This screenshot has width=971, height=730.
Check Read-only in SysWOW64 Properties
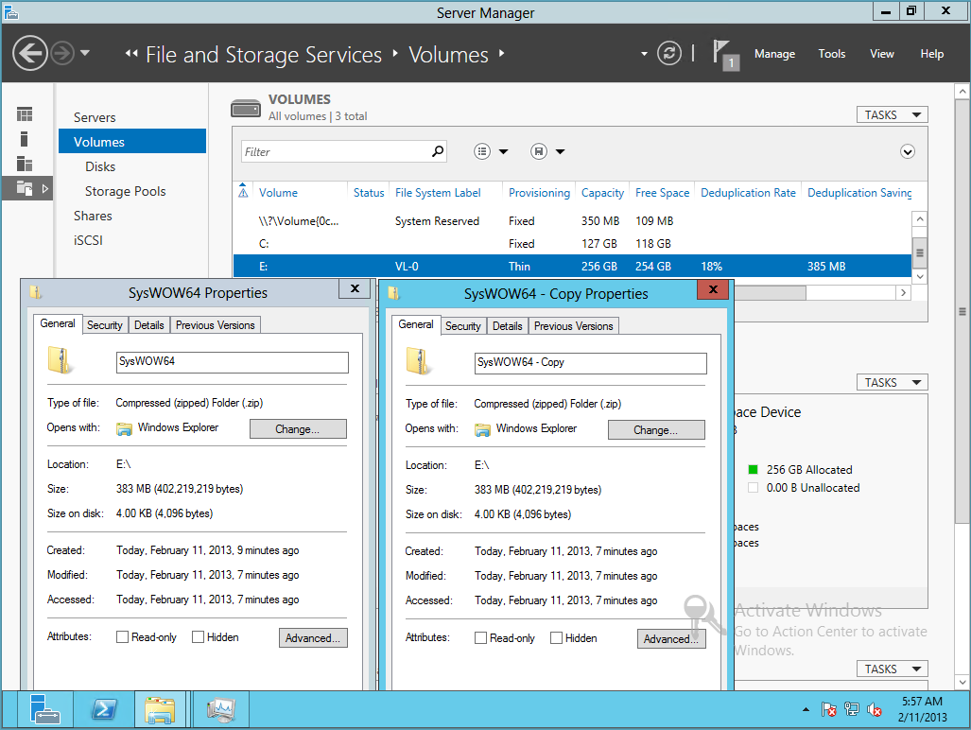point(122,637)
